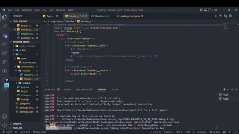Toggle Panel layout icon in title bar
239x134 pixels.
(206, 10)
